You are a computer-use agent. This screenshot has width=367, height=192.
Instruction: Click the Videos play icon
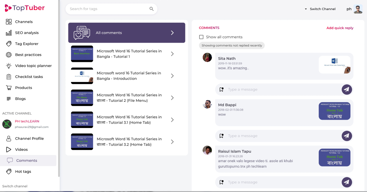9,149
